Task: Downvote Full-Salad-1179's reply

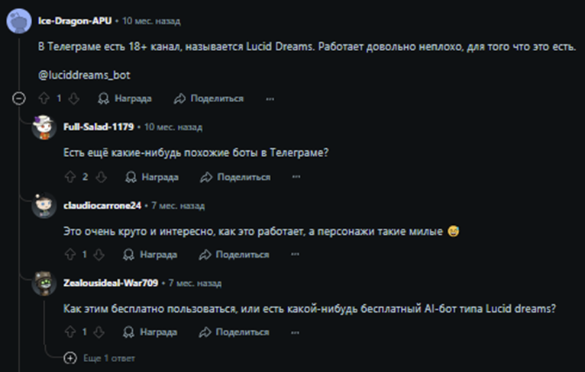Action: click(101, 177)
